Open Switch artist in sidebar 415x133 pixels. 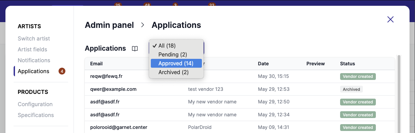tap(34, 38)
